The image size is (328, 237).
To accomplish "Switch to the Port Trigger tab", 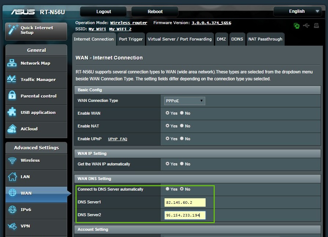I will pyautogui.click(x=130, y=39).
